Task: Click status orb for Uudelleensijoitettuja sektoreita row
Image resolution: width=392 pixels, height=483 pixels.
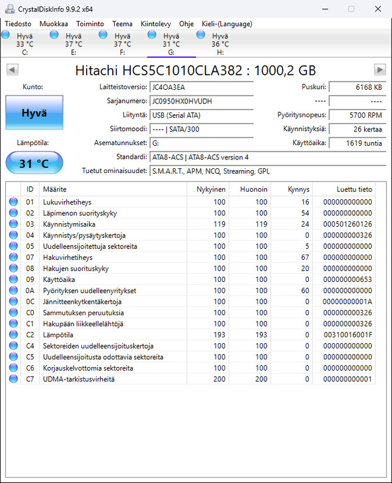Action: coord(14,246)
